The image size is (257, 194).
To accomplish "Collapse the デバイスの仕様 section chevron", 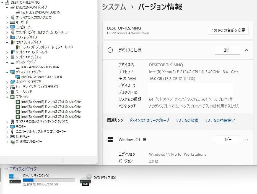I will (x=246, y=50).
